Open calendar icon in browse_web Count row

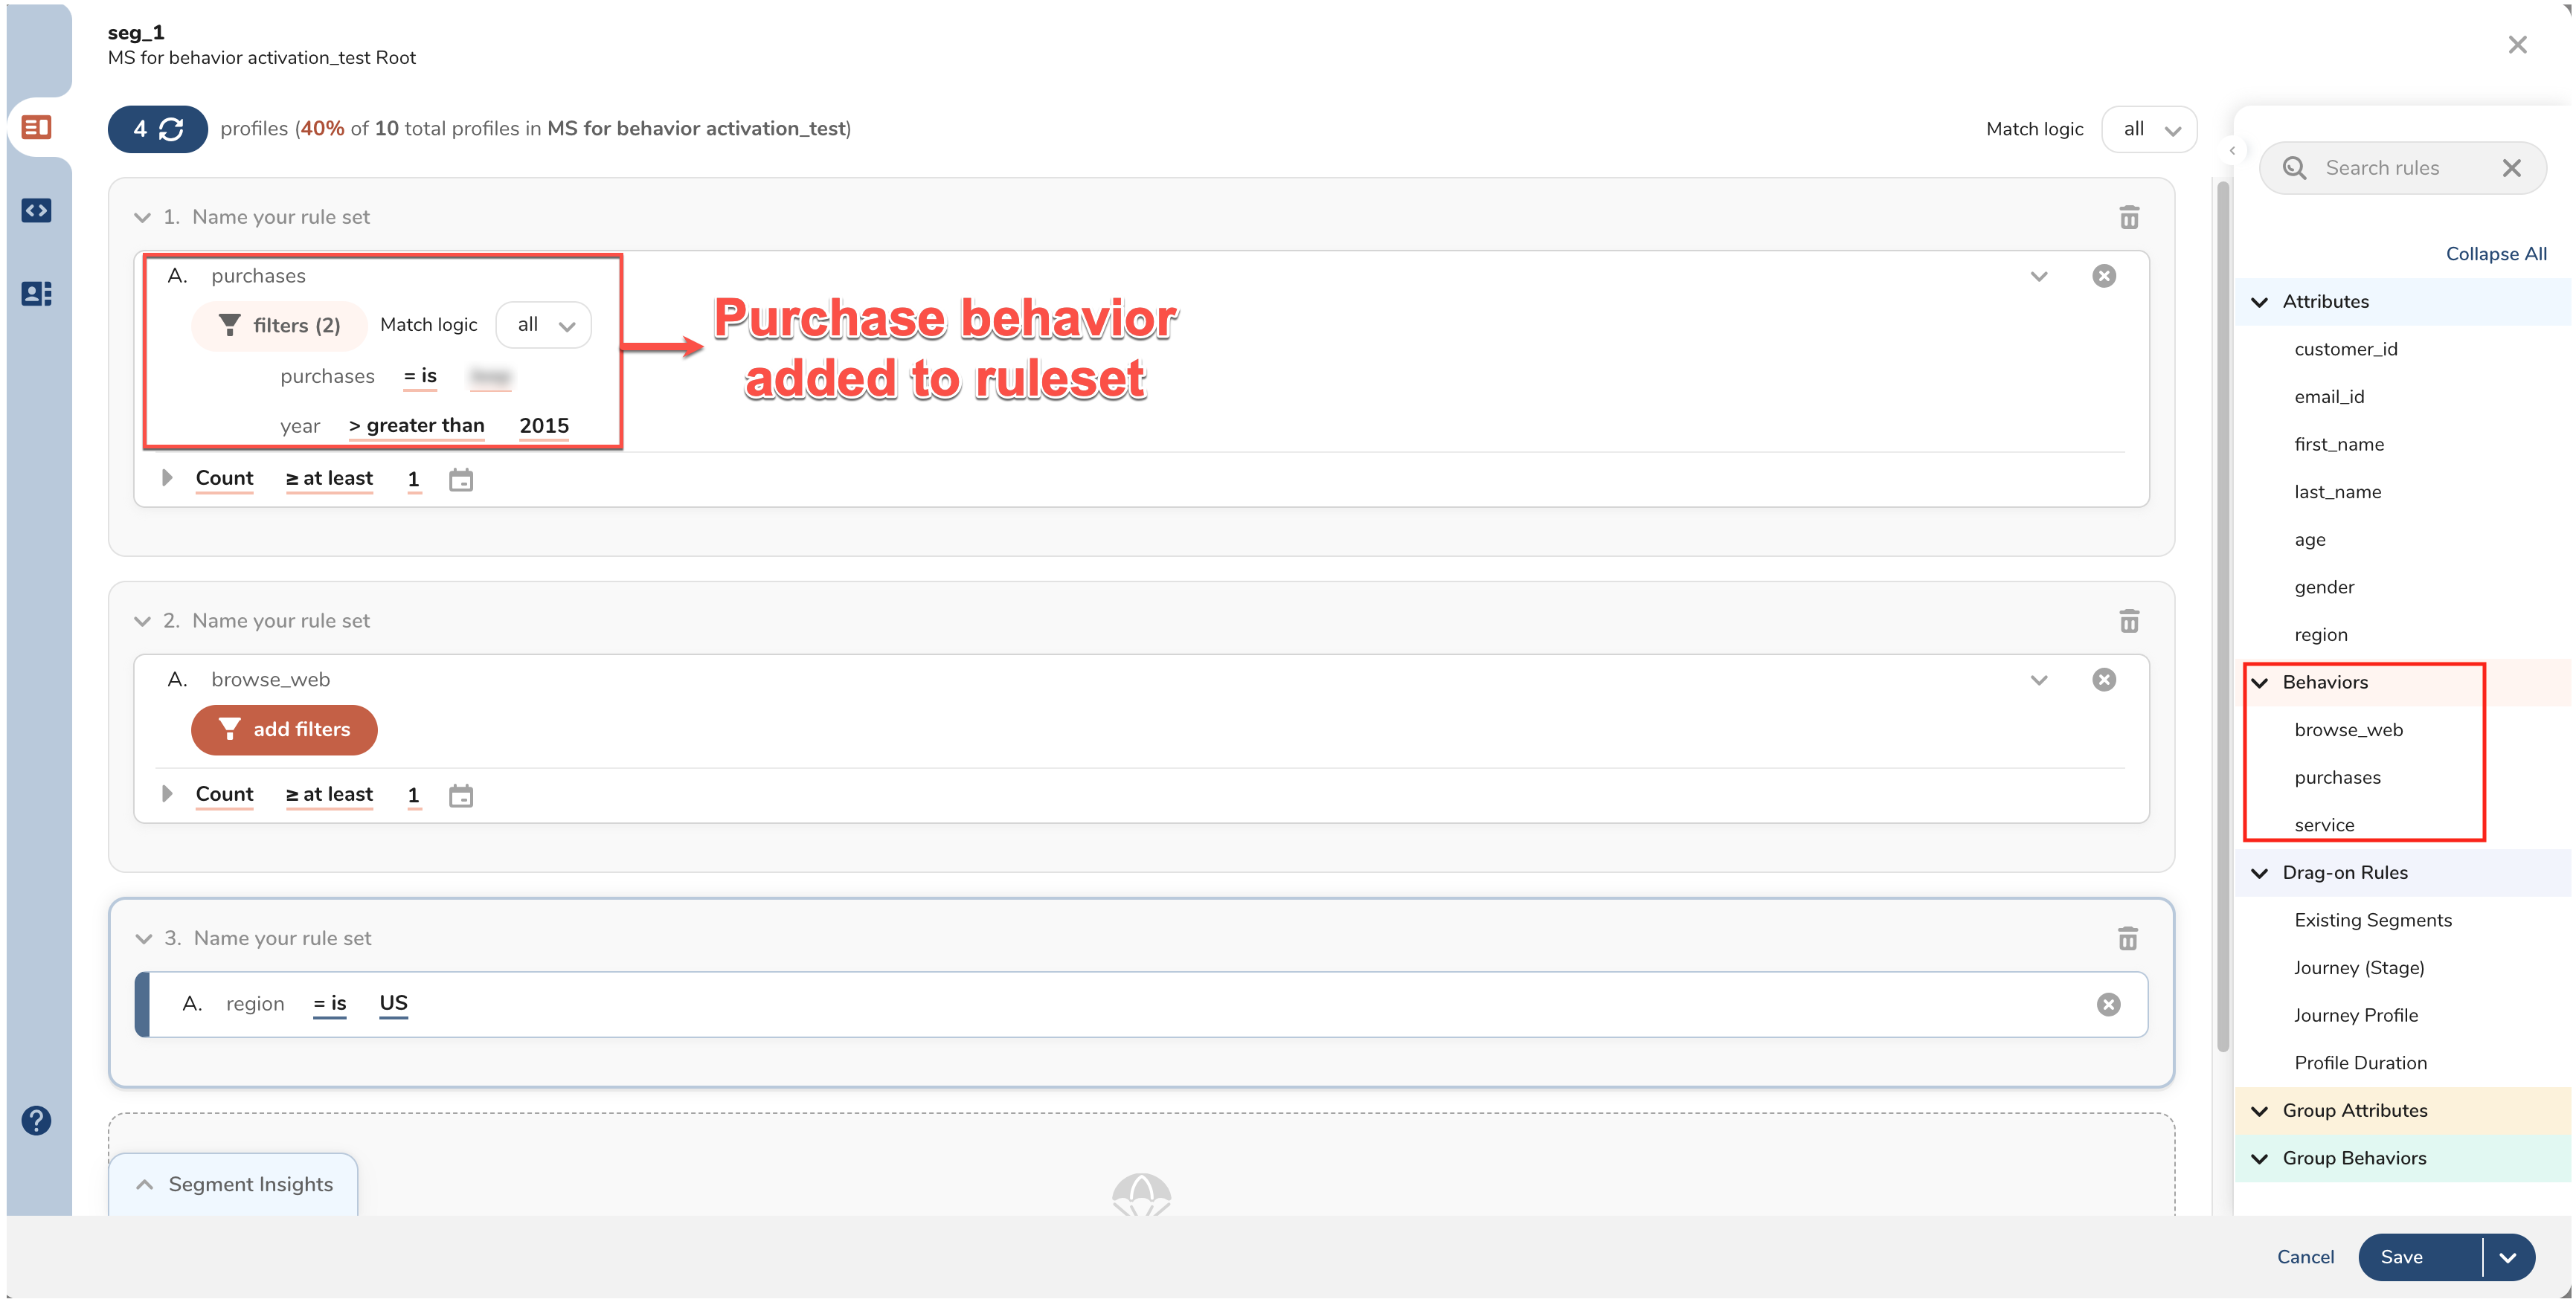pyautogui.click(x=460, y=796)
